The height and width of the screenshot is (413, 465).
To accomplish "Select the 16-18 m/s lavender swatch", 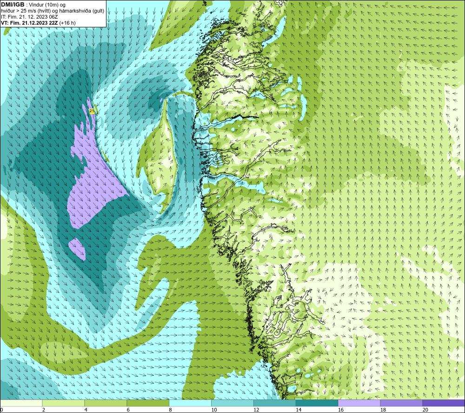I will pos(359,403).
